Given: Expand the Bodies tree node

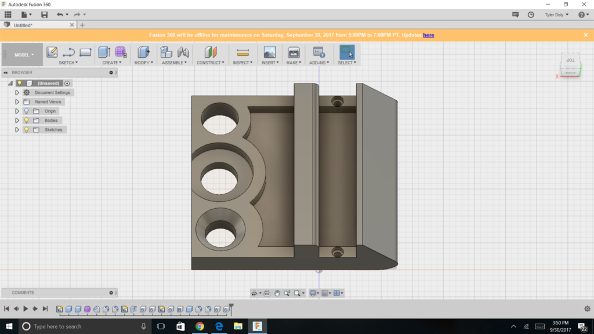Looking at the screenshot, I should pyautogui.click(x=17, y=121).
